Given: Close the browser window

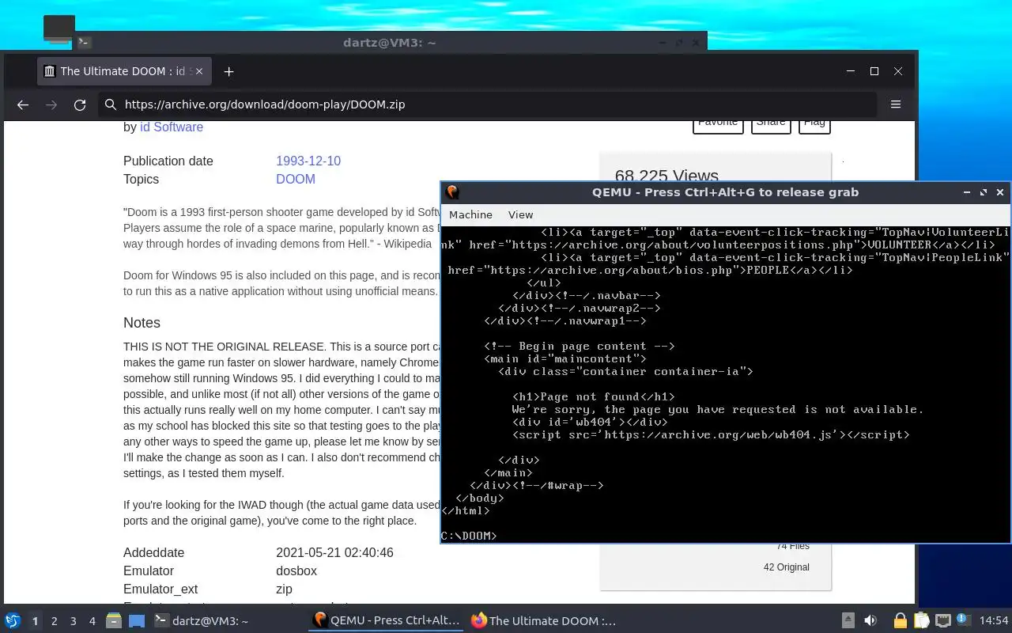Looking at the screenshot, I should point(898,71).
